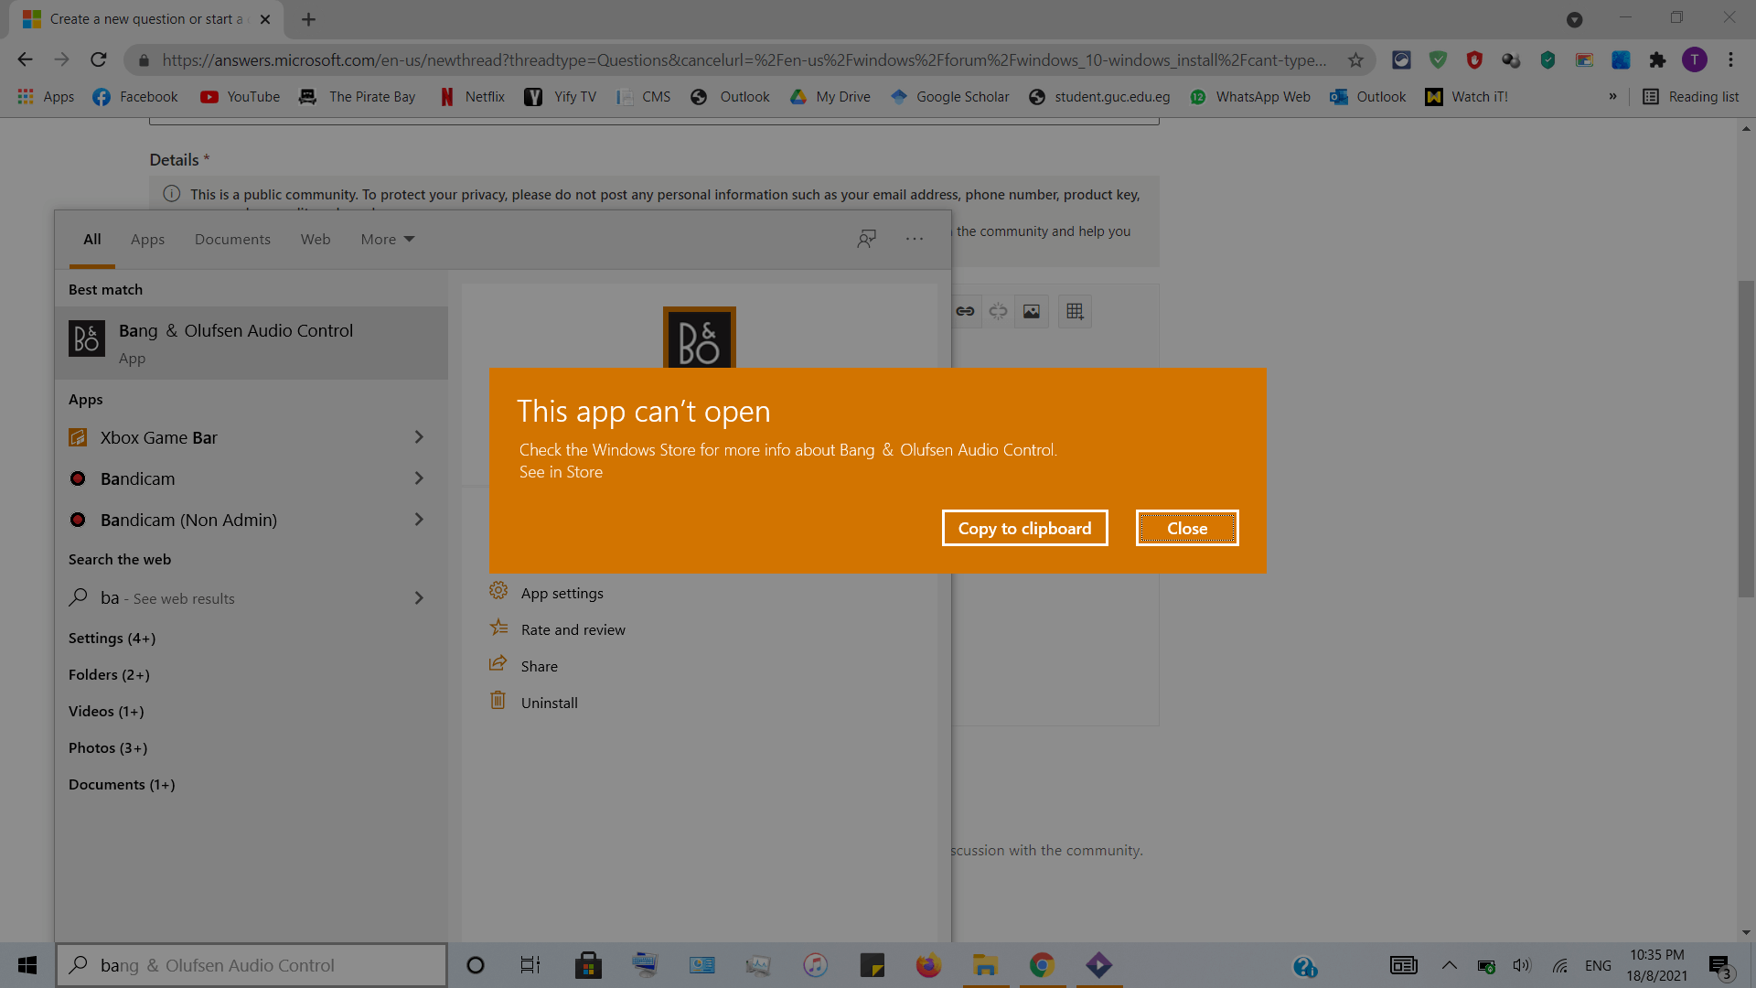Select the Apps tab in search
The height and width of the screenshot is (988, 1756).
point(147,239)
